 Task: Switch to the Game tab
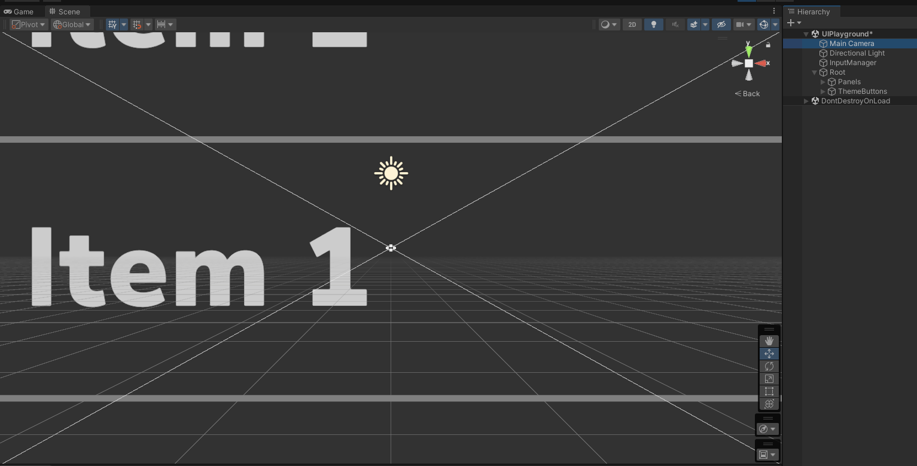click(x=20, y=11)
